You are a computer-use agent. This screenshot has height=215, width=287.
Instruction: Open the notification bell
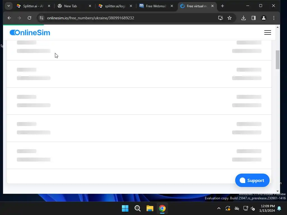[279, 208]
